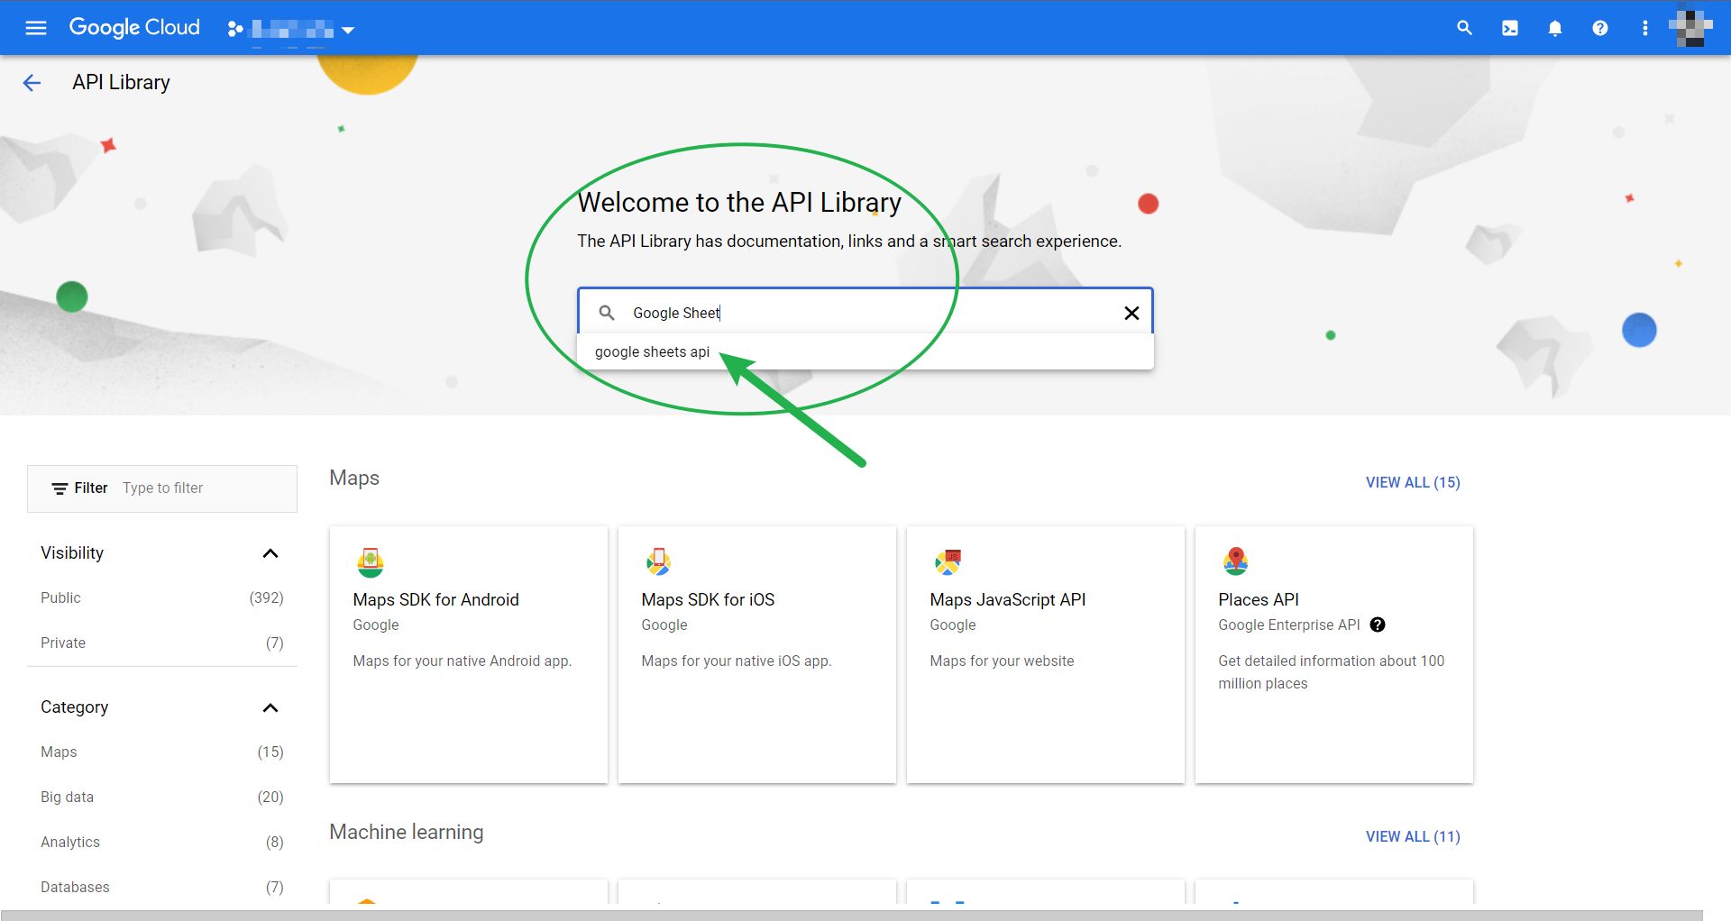Click the search magnifier inside the API search box
The height and width of the screenshot is (921, 1731).
pos(607,312)
